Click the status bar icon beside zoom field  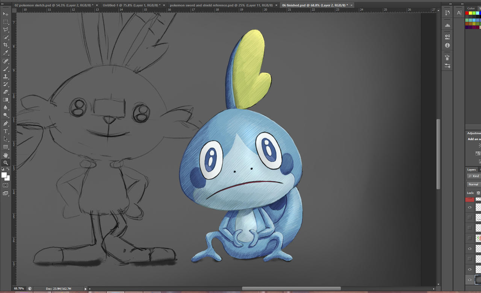pyautogui.click(x=30, y=288)
